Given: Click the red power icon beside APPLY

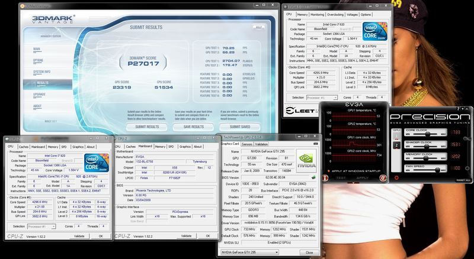Looking at the screenshot, I should click(x=383, y=178).
